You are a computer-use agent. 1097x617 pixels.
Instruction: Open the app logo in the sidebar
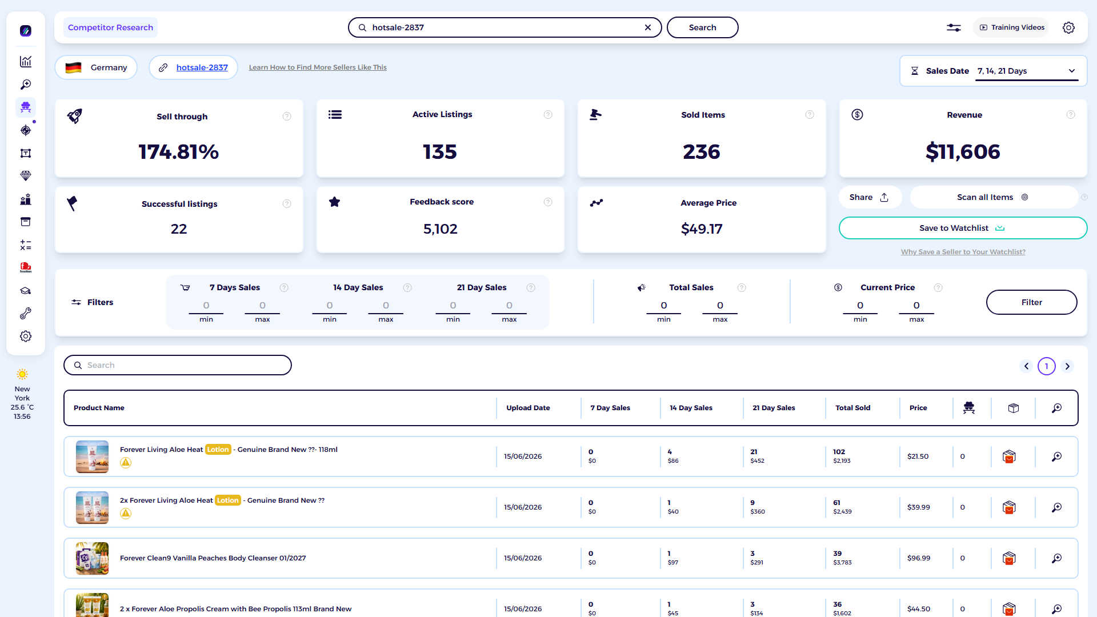[26, 31]
